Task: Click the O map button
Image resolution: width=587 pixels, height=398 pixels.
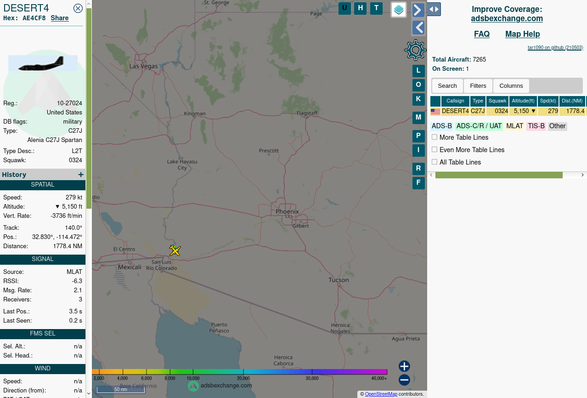Action: 418,85
